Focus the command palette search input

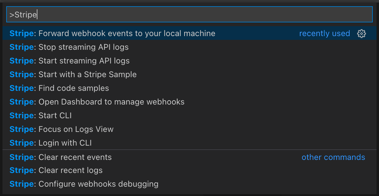[x=189, y=15]
